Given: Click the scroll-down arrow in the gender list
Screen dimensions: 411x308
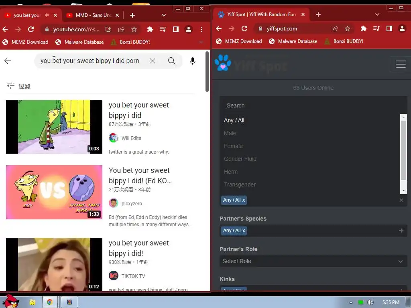Looking at the screenshot, I should tap(403, 190).
